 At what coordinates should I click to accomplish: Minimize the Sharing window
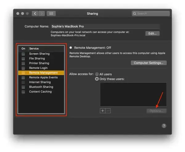[x=23, y=14]
